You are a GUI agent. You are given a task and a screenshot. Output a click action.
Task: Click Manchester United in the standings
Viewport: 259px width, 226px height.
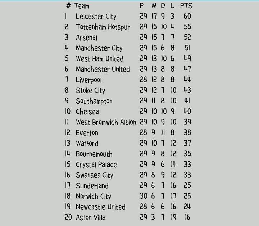[103, 69]
